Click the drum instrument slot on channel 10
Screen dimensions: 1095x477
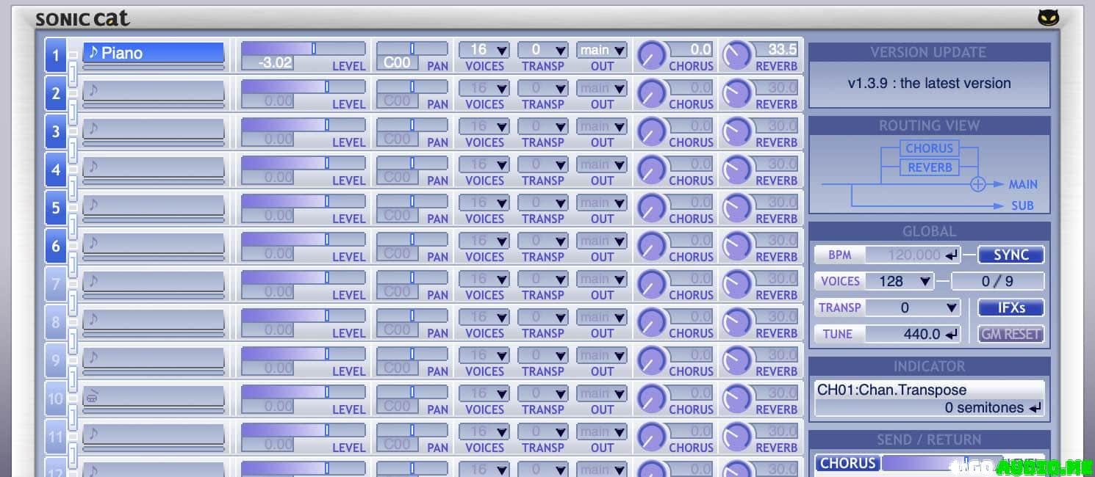(154, 396)
